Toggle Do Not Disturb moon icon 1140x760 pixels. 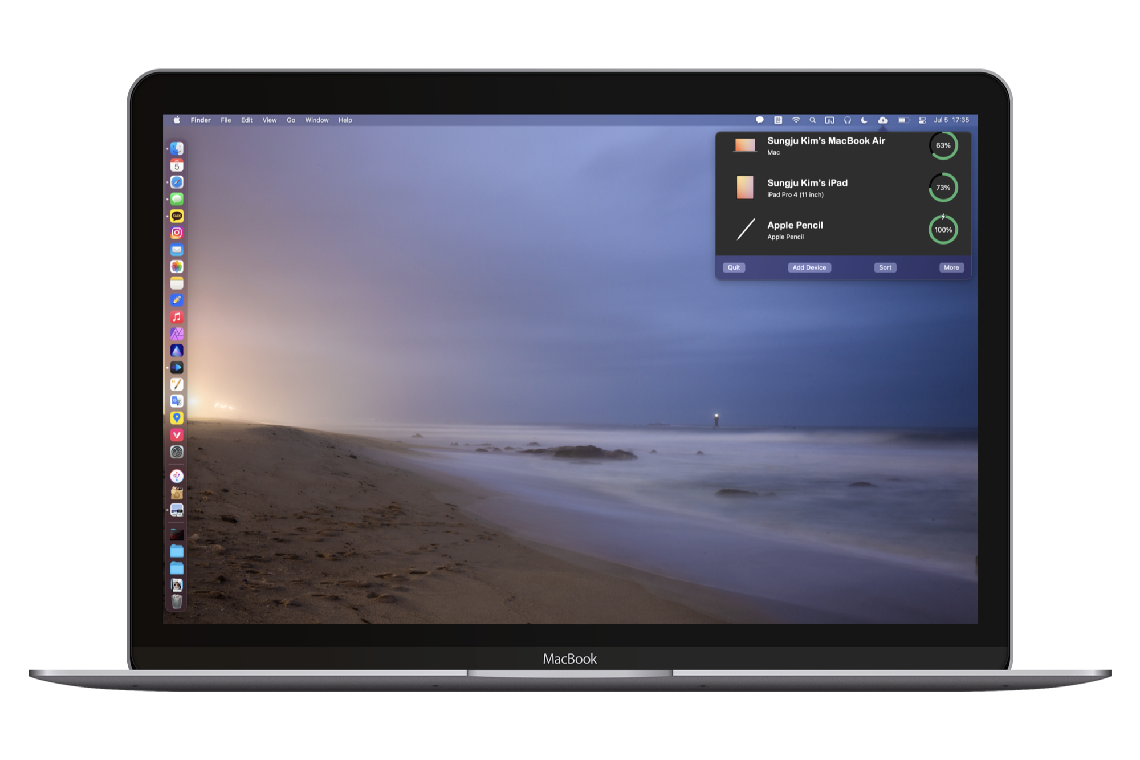[864, 120]
